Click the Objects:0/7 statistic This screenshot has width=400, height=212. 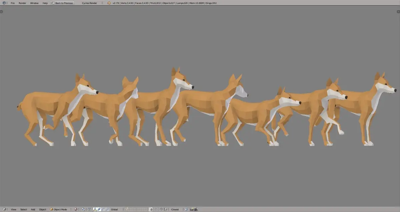click(x=169, y=3)
